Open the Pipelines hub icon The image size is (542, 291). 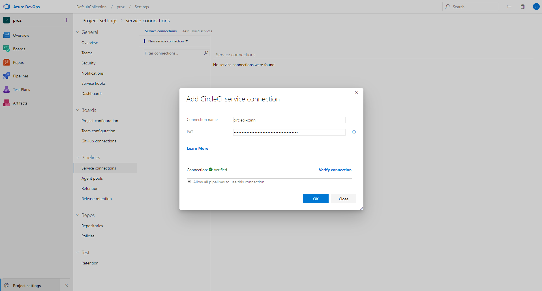[7, 76]
